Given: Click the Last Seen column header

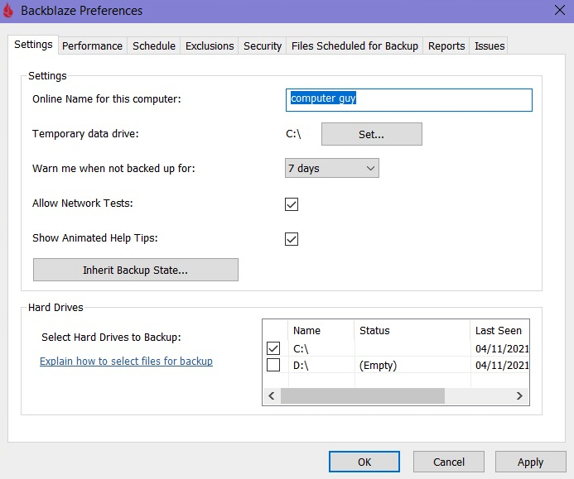Looking at the screenshot, I should pos(499,331).
